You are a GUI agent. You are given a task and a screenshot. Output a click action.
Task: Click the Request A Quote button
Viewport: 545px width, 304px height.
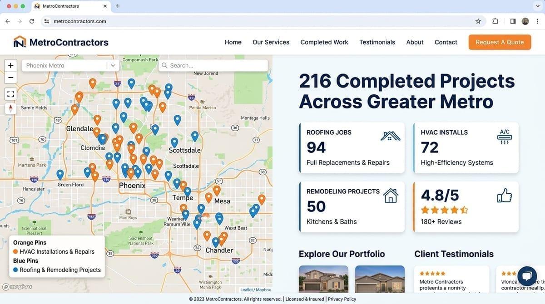[500, 42]
